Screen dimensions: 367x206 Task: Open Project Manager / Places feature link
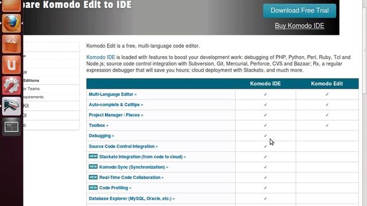pos(116,115)
